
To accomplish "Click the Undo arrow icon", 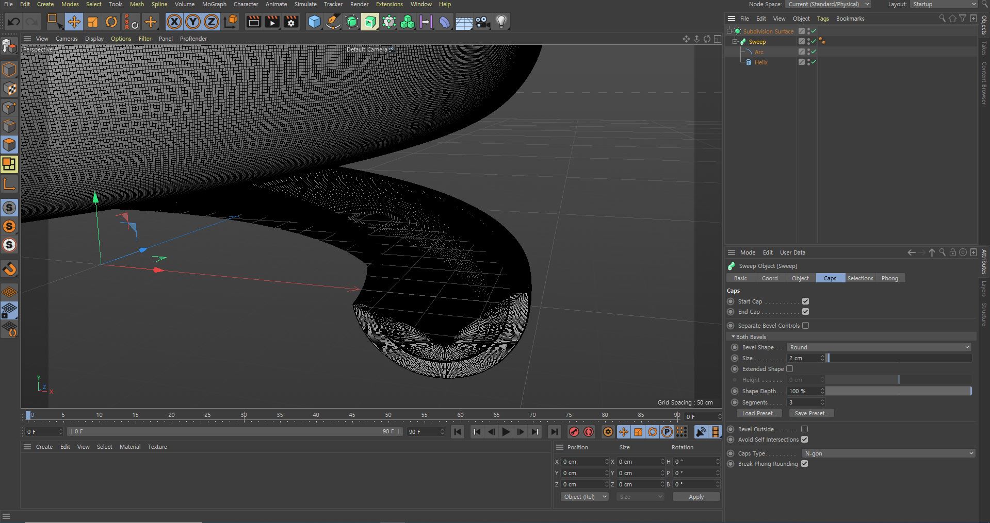I will (14, 22).
